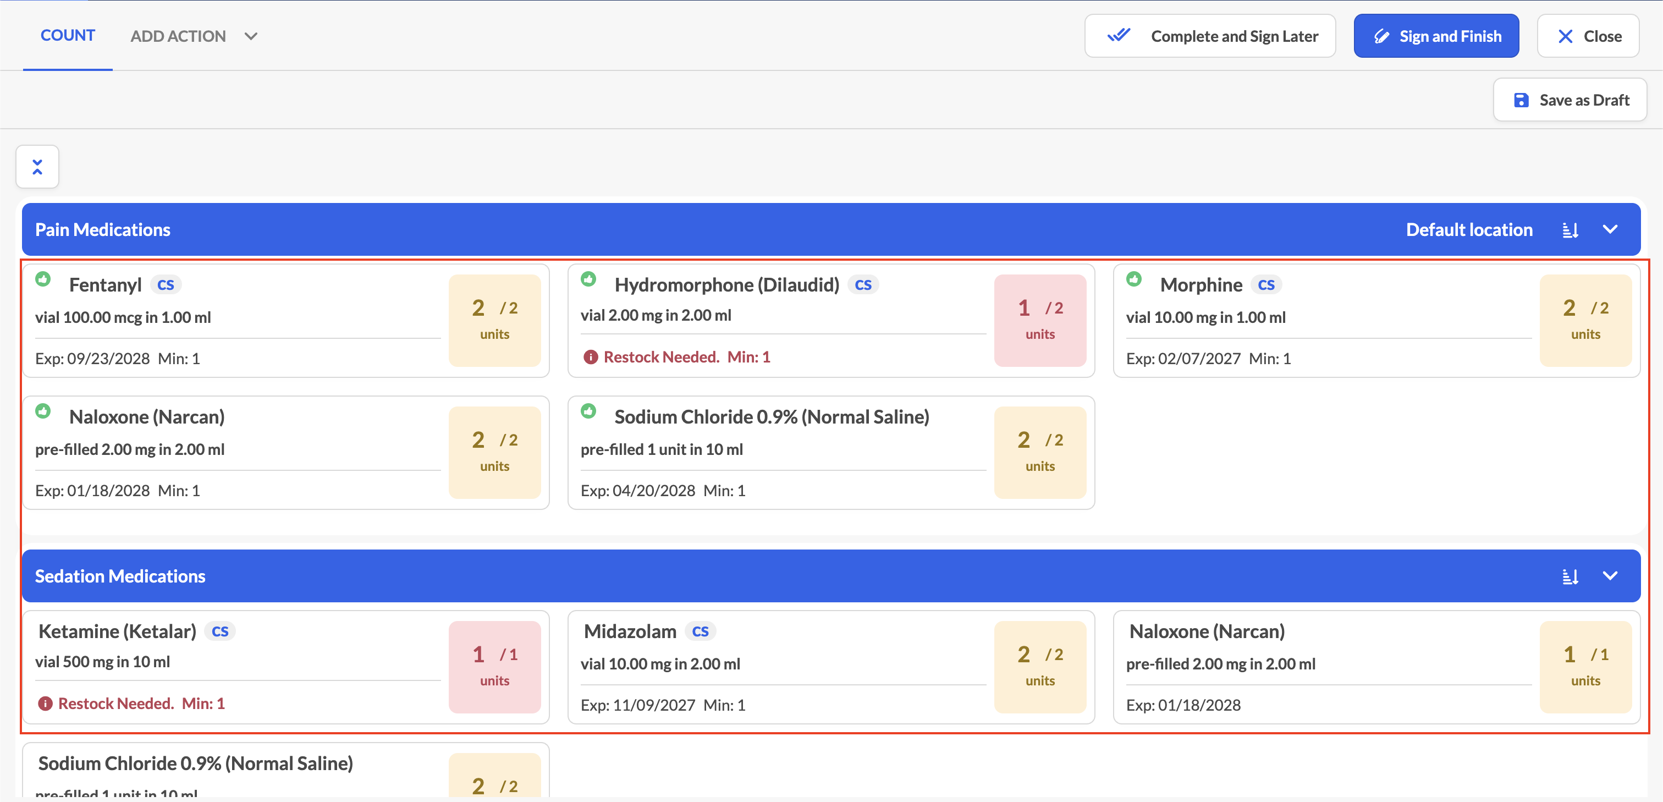Click the CS badge next to Midazolam
This screenshot has height=802, width=1663.
[x=701, y=631]
